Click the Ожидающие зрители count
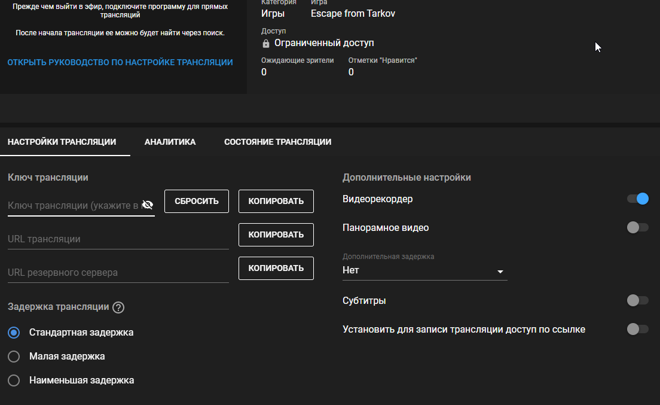 pos(264,72)
